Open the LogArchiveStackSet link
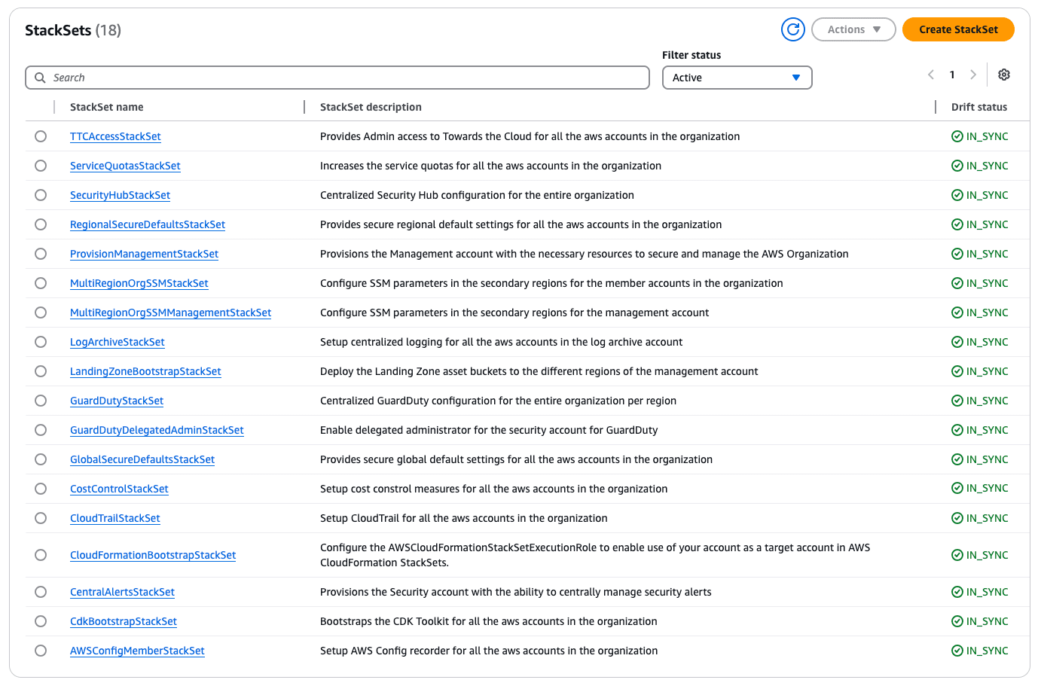Screen dimensions: 1041x689 click(117, 342)
